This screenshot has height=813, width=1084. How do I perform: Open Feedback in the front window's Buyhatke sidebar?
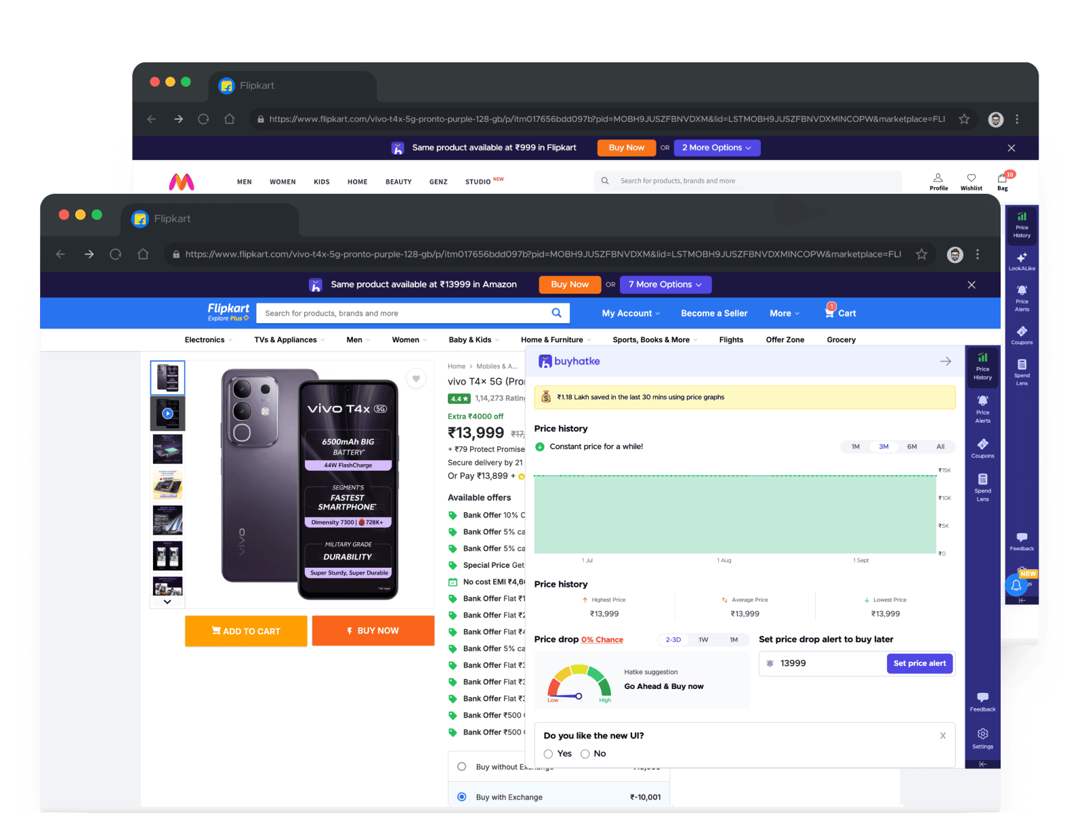click(982, 702)
